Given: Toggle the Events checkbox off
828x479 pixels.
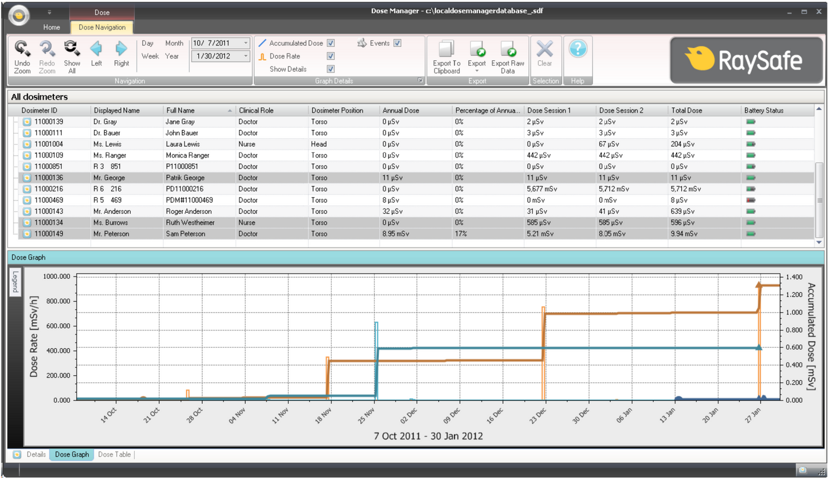Looking at the screenshot, I should (397, 42).
